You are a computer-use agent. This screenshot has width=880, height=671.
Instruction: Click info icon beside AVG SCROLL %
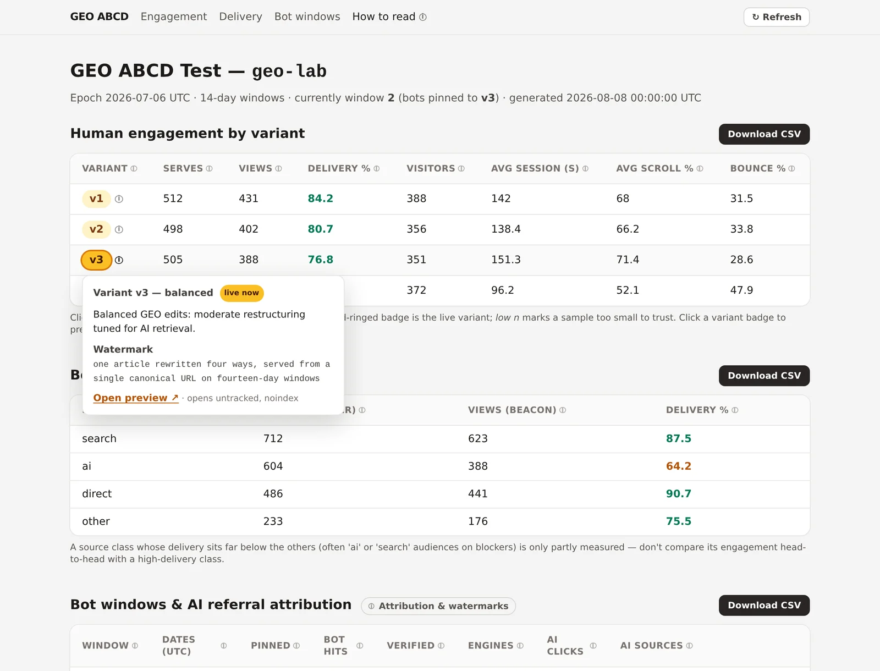pyautogui.click(x=700, y=169)
